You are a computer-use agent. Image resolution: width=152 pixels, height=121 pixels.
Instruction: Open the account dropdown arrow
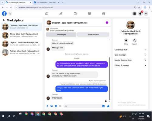coord(146,14)
